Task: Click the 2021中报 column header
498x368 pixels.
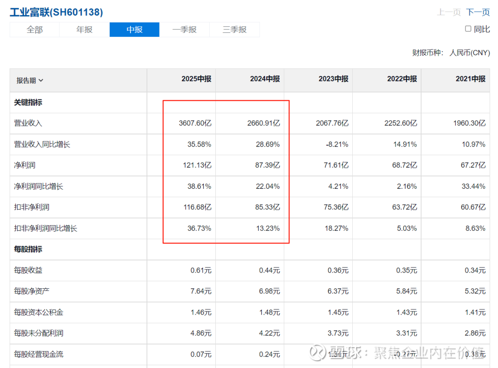Action: tap(471, 79)
